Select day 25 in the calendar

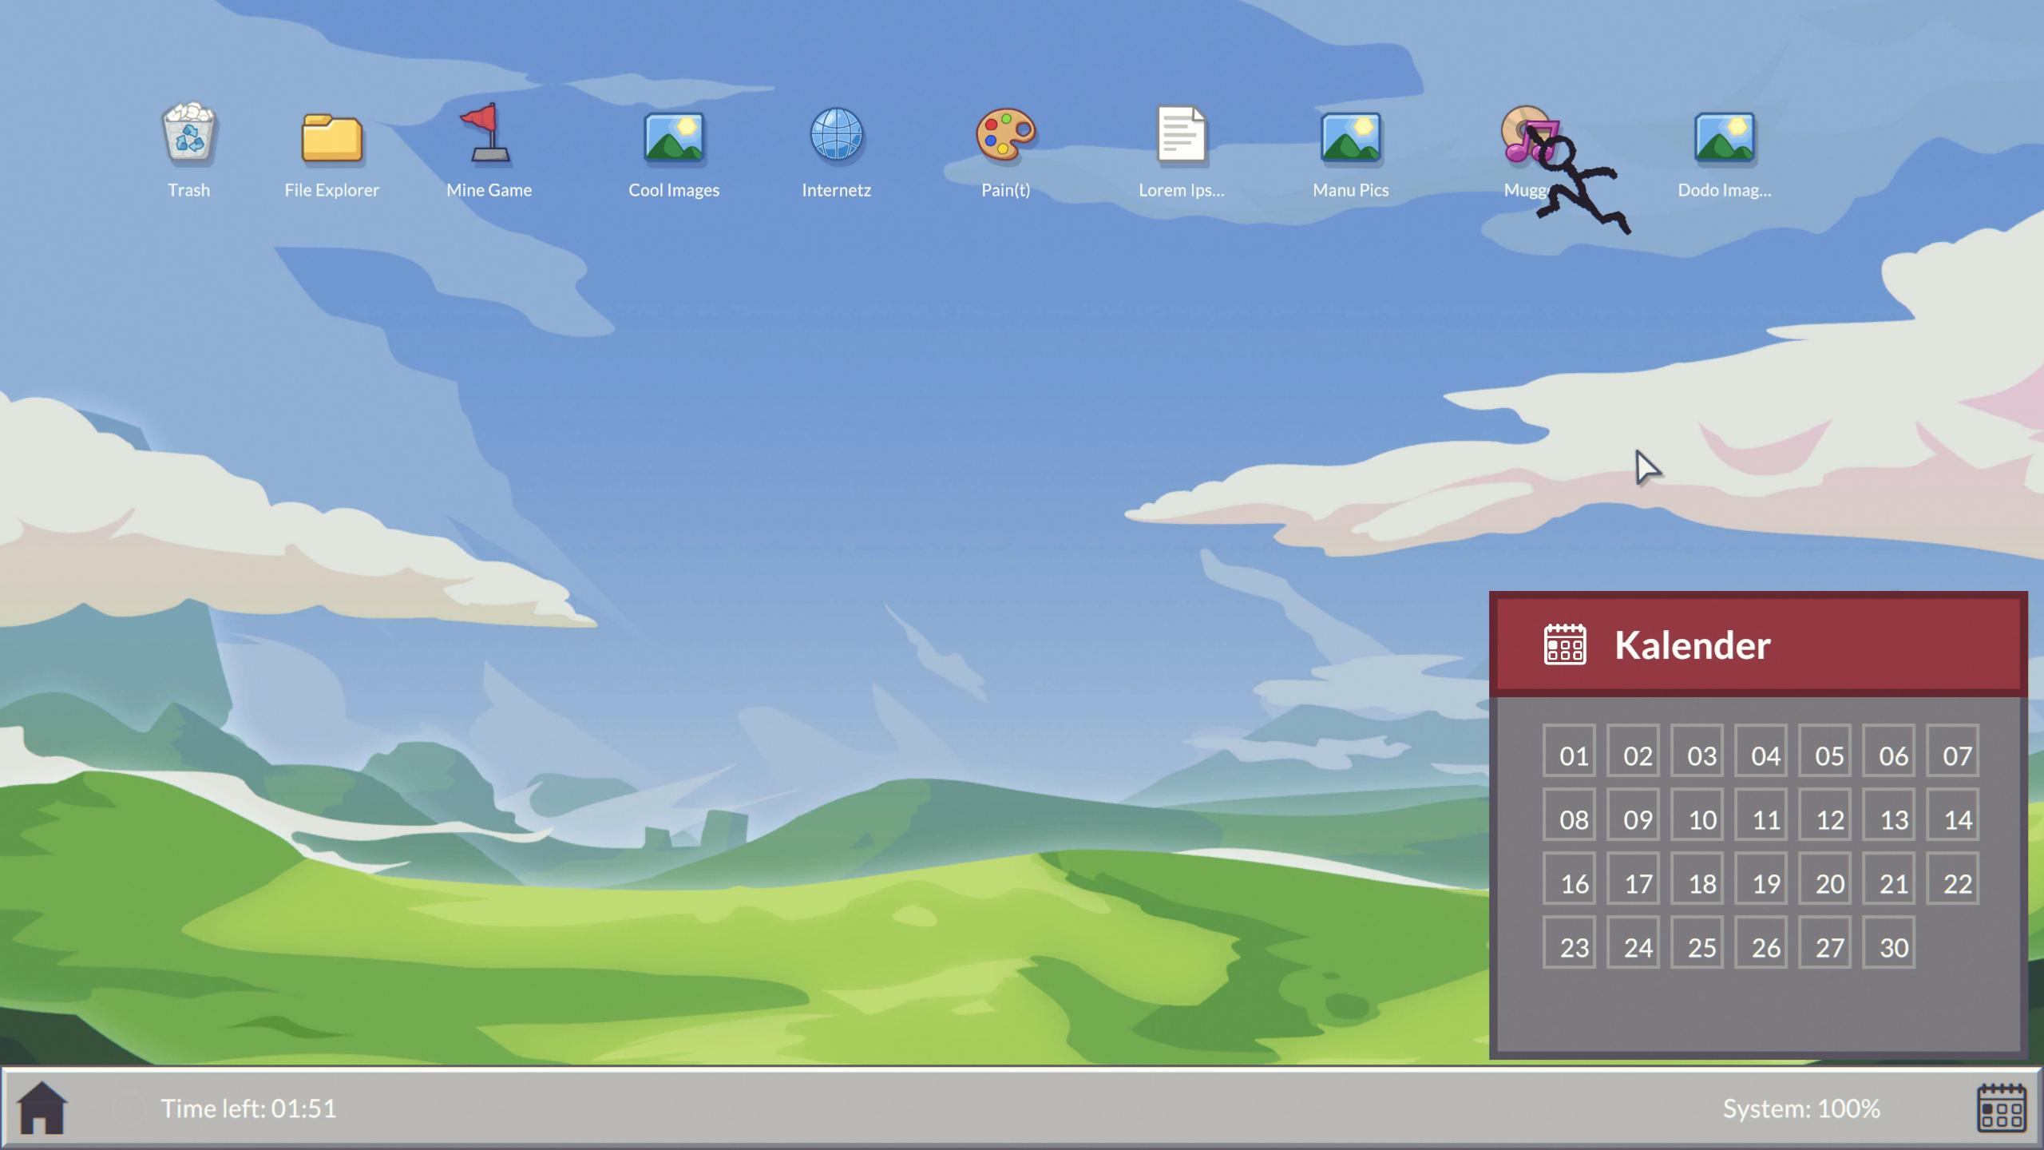coord(1697,942)
